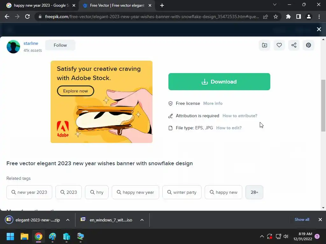The height and width of the screenshot is (244, 326).
Task: Expand 28+ more related tags
Action: 254,192
